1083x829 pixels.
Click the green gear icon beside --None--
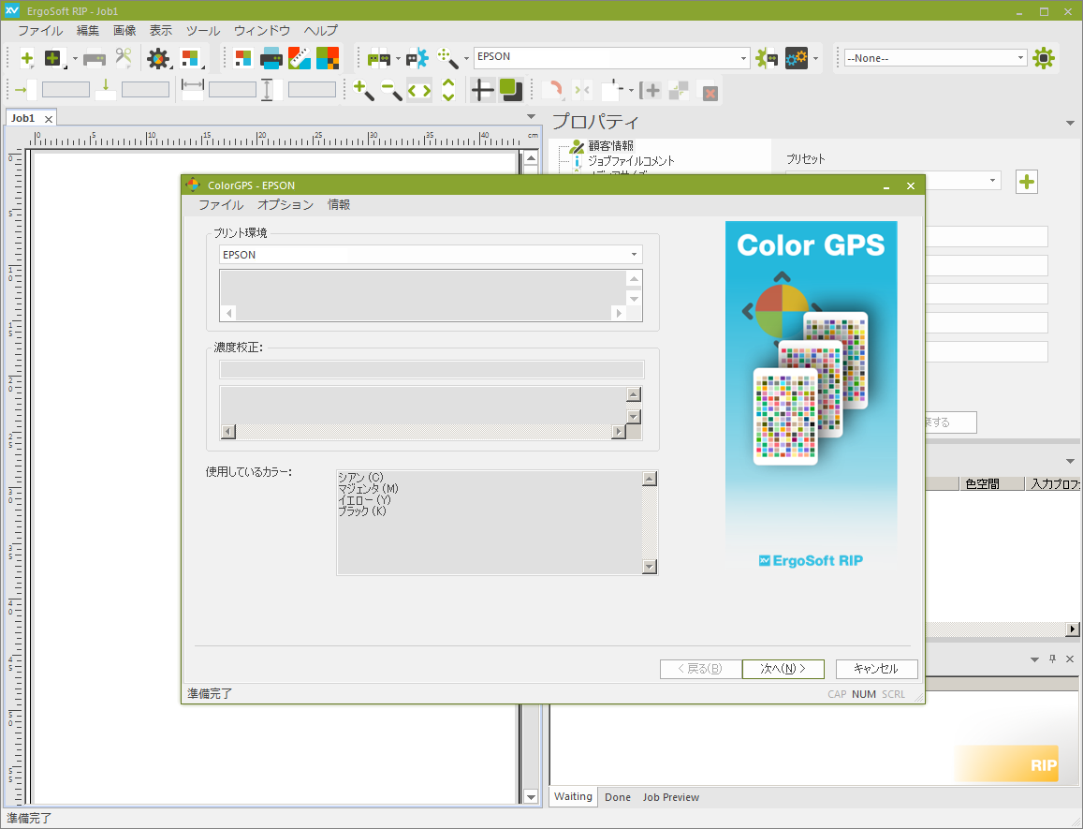pos(1044,58)
